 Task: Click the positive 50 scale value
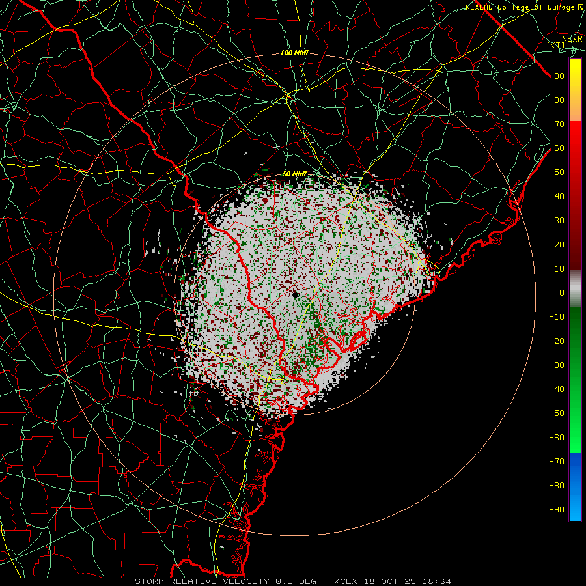tap(559, 173)
